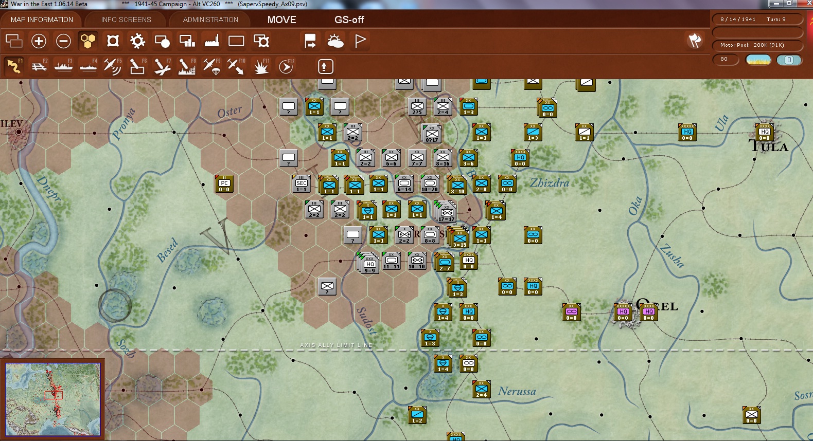Select F1 move mode
Image resolution: width=813 pixels, height=441 pixels.
(x=14, y=66)
